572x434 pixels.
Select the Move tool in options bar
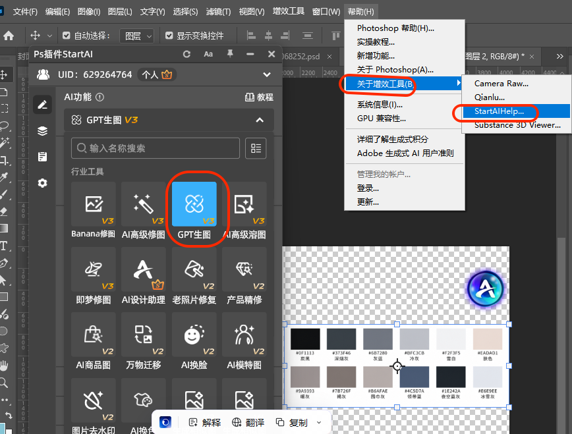35,36
